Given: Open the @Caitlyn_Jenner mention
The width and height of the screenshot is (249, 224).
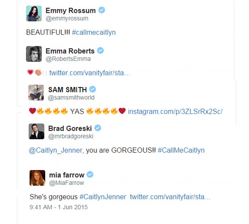Looking at the screenshot, I should (55, 150).
